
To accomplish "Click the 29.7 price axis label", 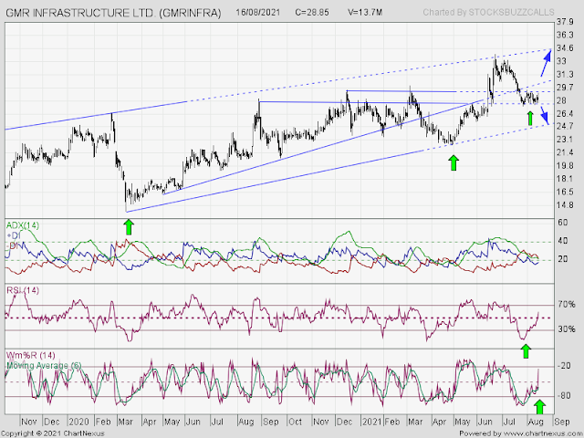I will click(x=565, y=88).
